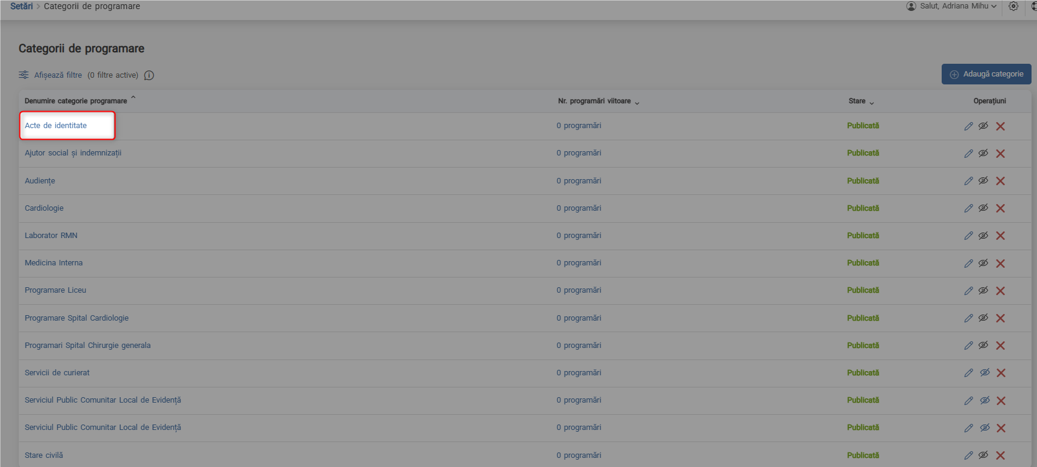Sort by the Stare column
Image resolution: width=1037 pixels, height=467 pixels.
(x=858, y=101)
